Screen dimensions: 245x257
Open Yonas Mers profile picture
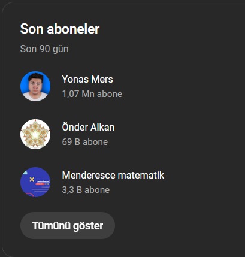tap(35, 86)
